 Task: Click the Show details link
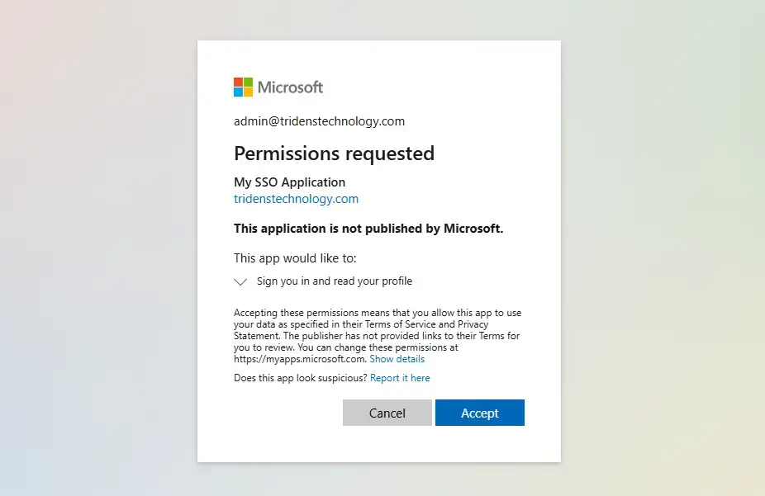click(397, 359)
